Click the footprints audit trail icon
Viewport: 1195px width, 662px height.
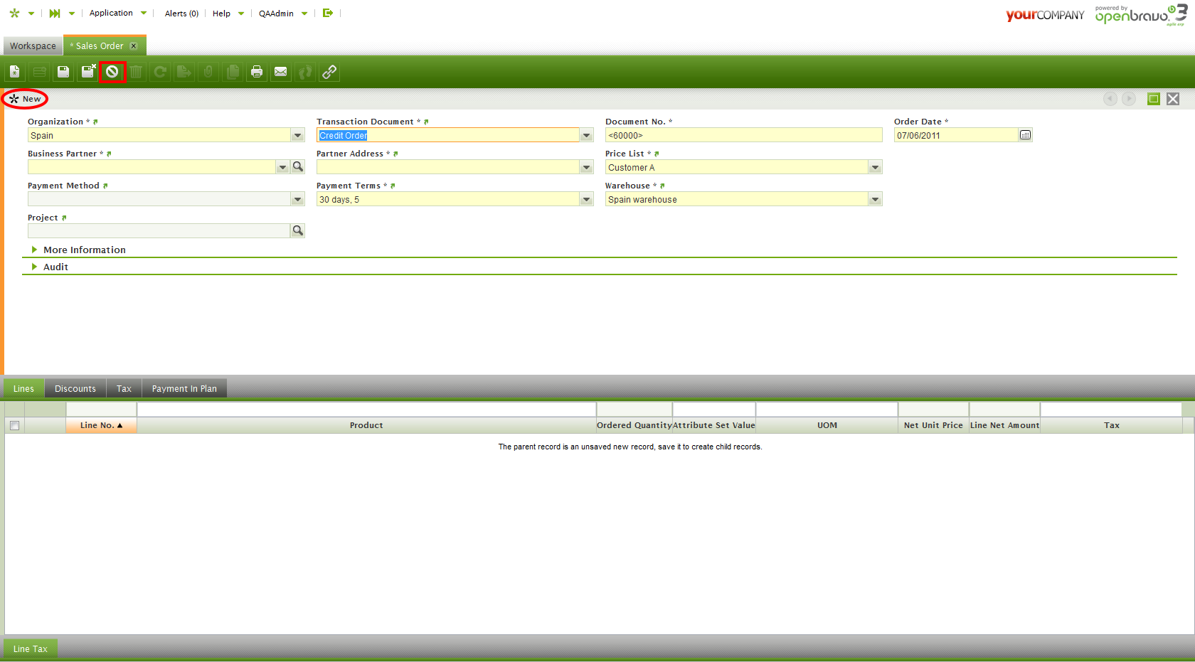(x=305, y=72)
